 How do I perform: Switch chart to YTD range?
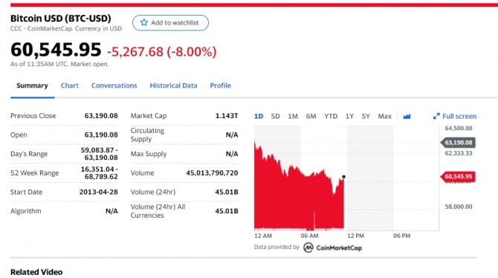click(331, 116)
